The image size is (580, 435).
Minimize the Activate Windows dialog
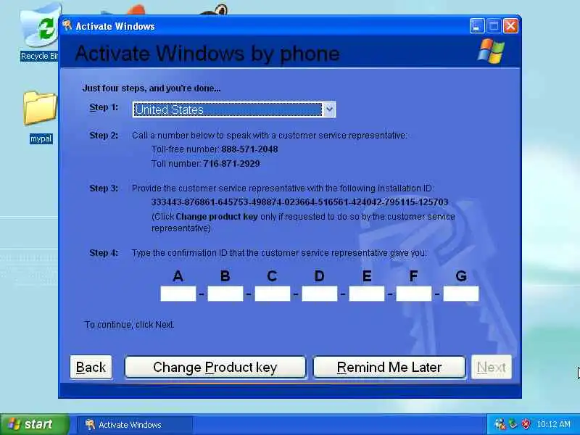tap(477, 26)
